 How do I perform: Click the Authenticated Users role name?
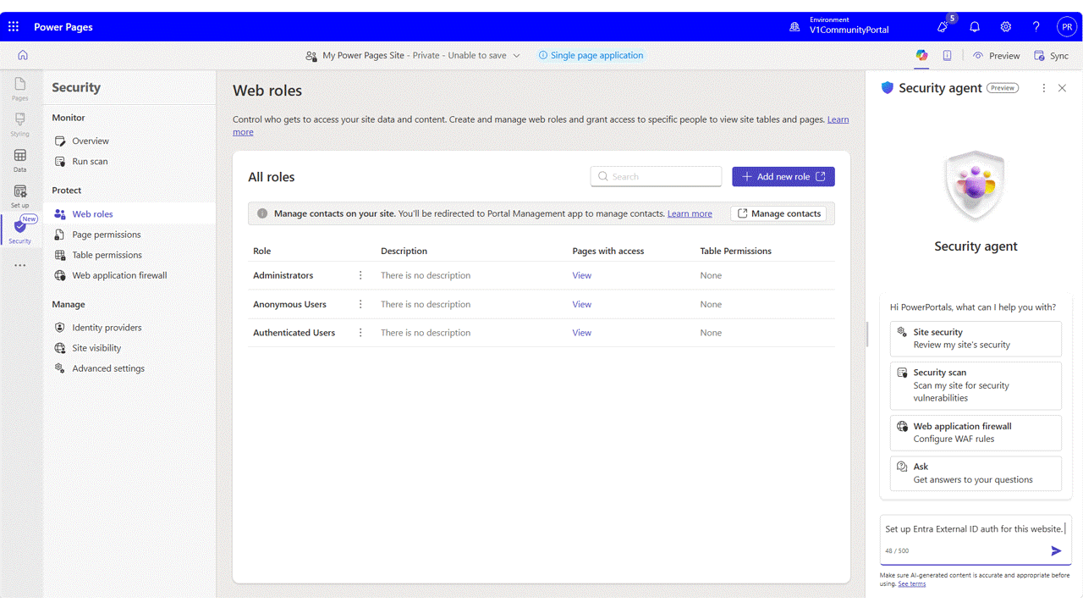tap(294, 333)
